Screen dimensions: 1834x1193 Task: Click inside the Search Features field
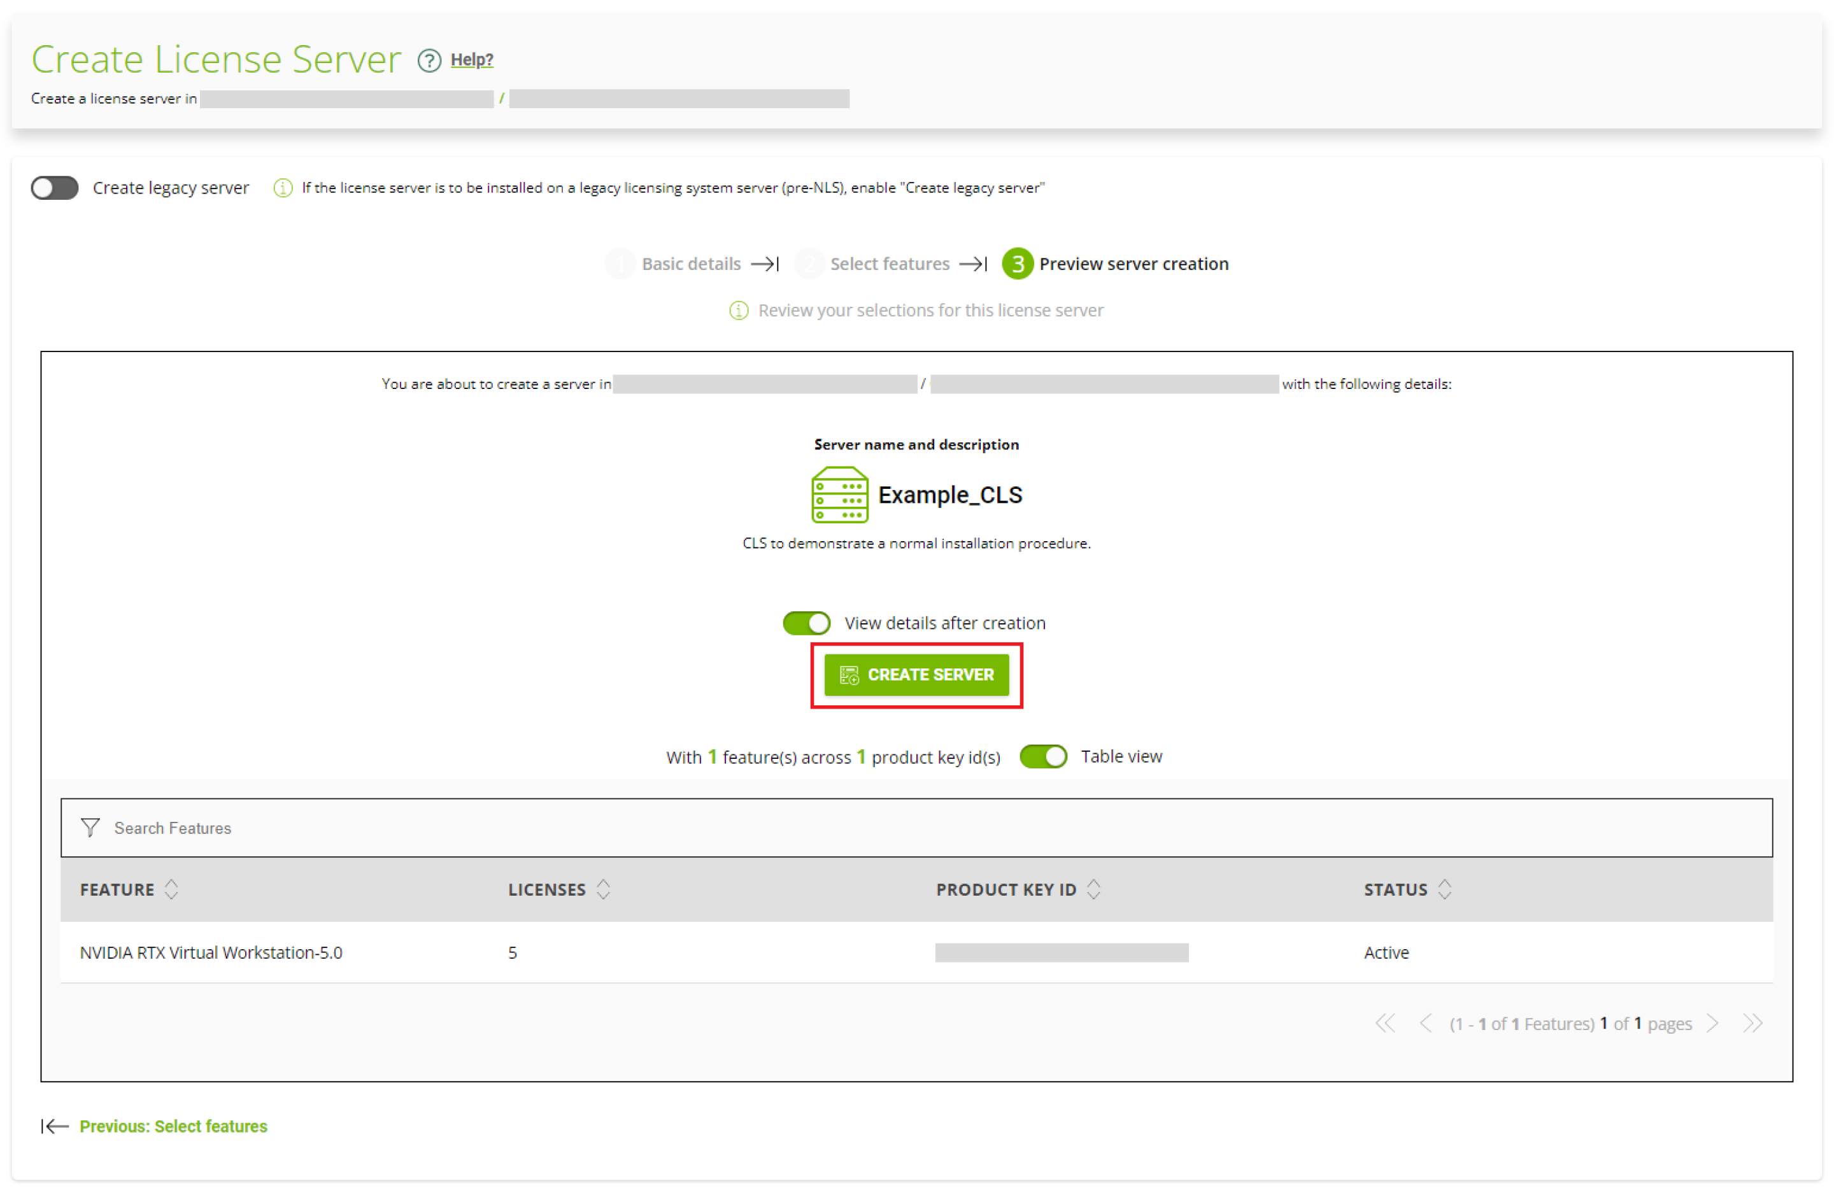[x=308, y=827]
